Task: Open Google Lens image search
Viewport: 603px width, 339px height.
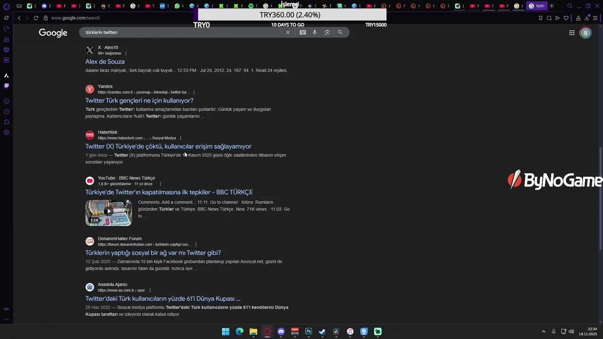Action: pos(327,32)
